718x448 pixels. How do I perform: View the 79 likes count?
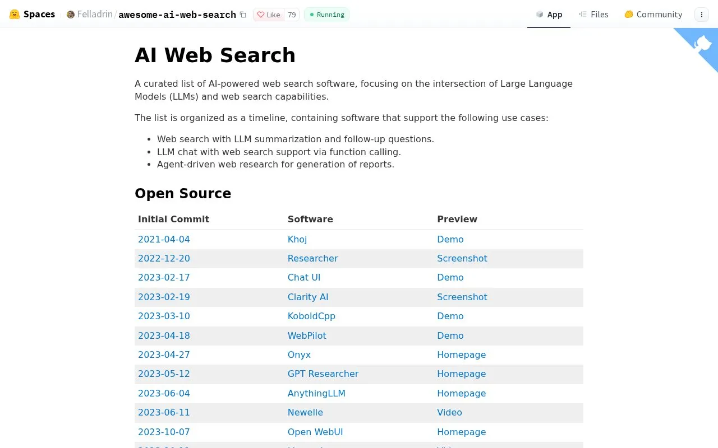tap(292, 15)
